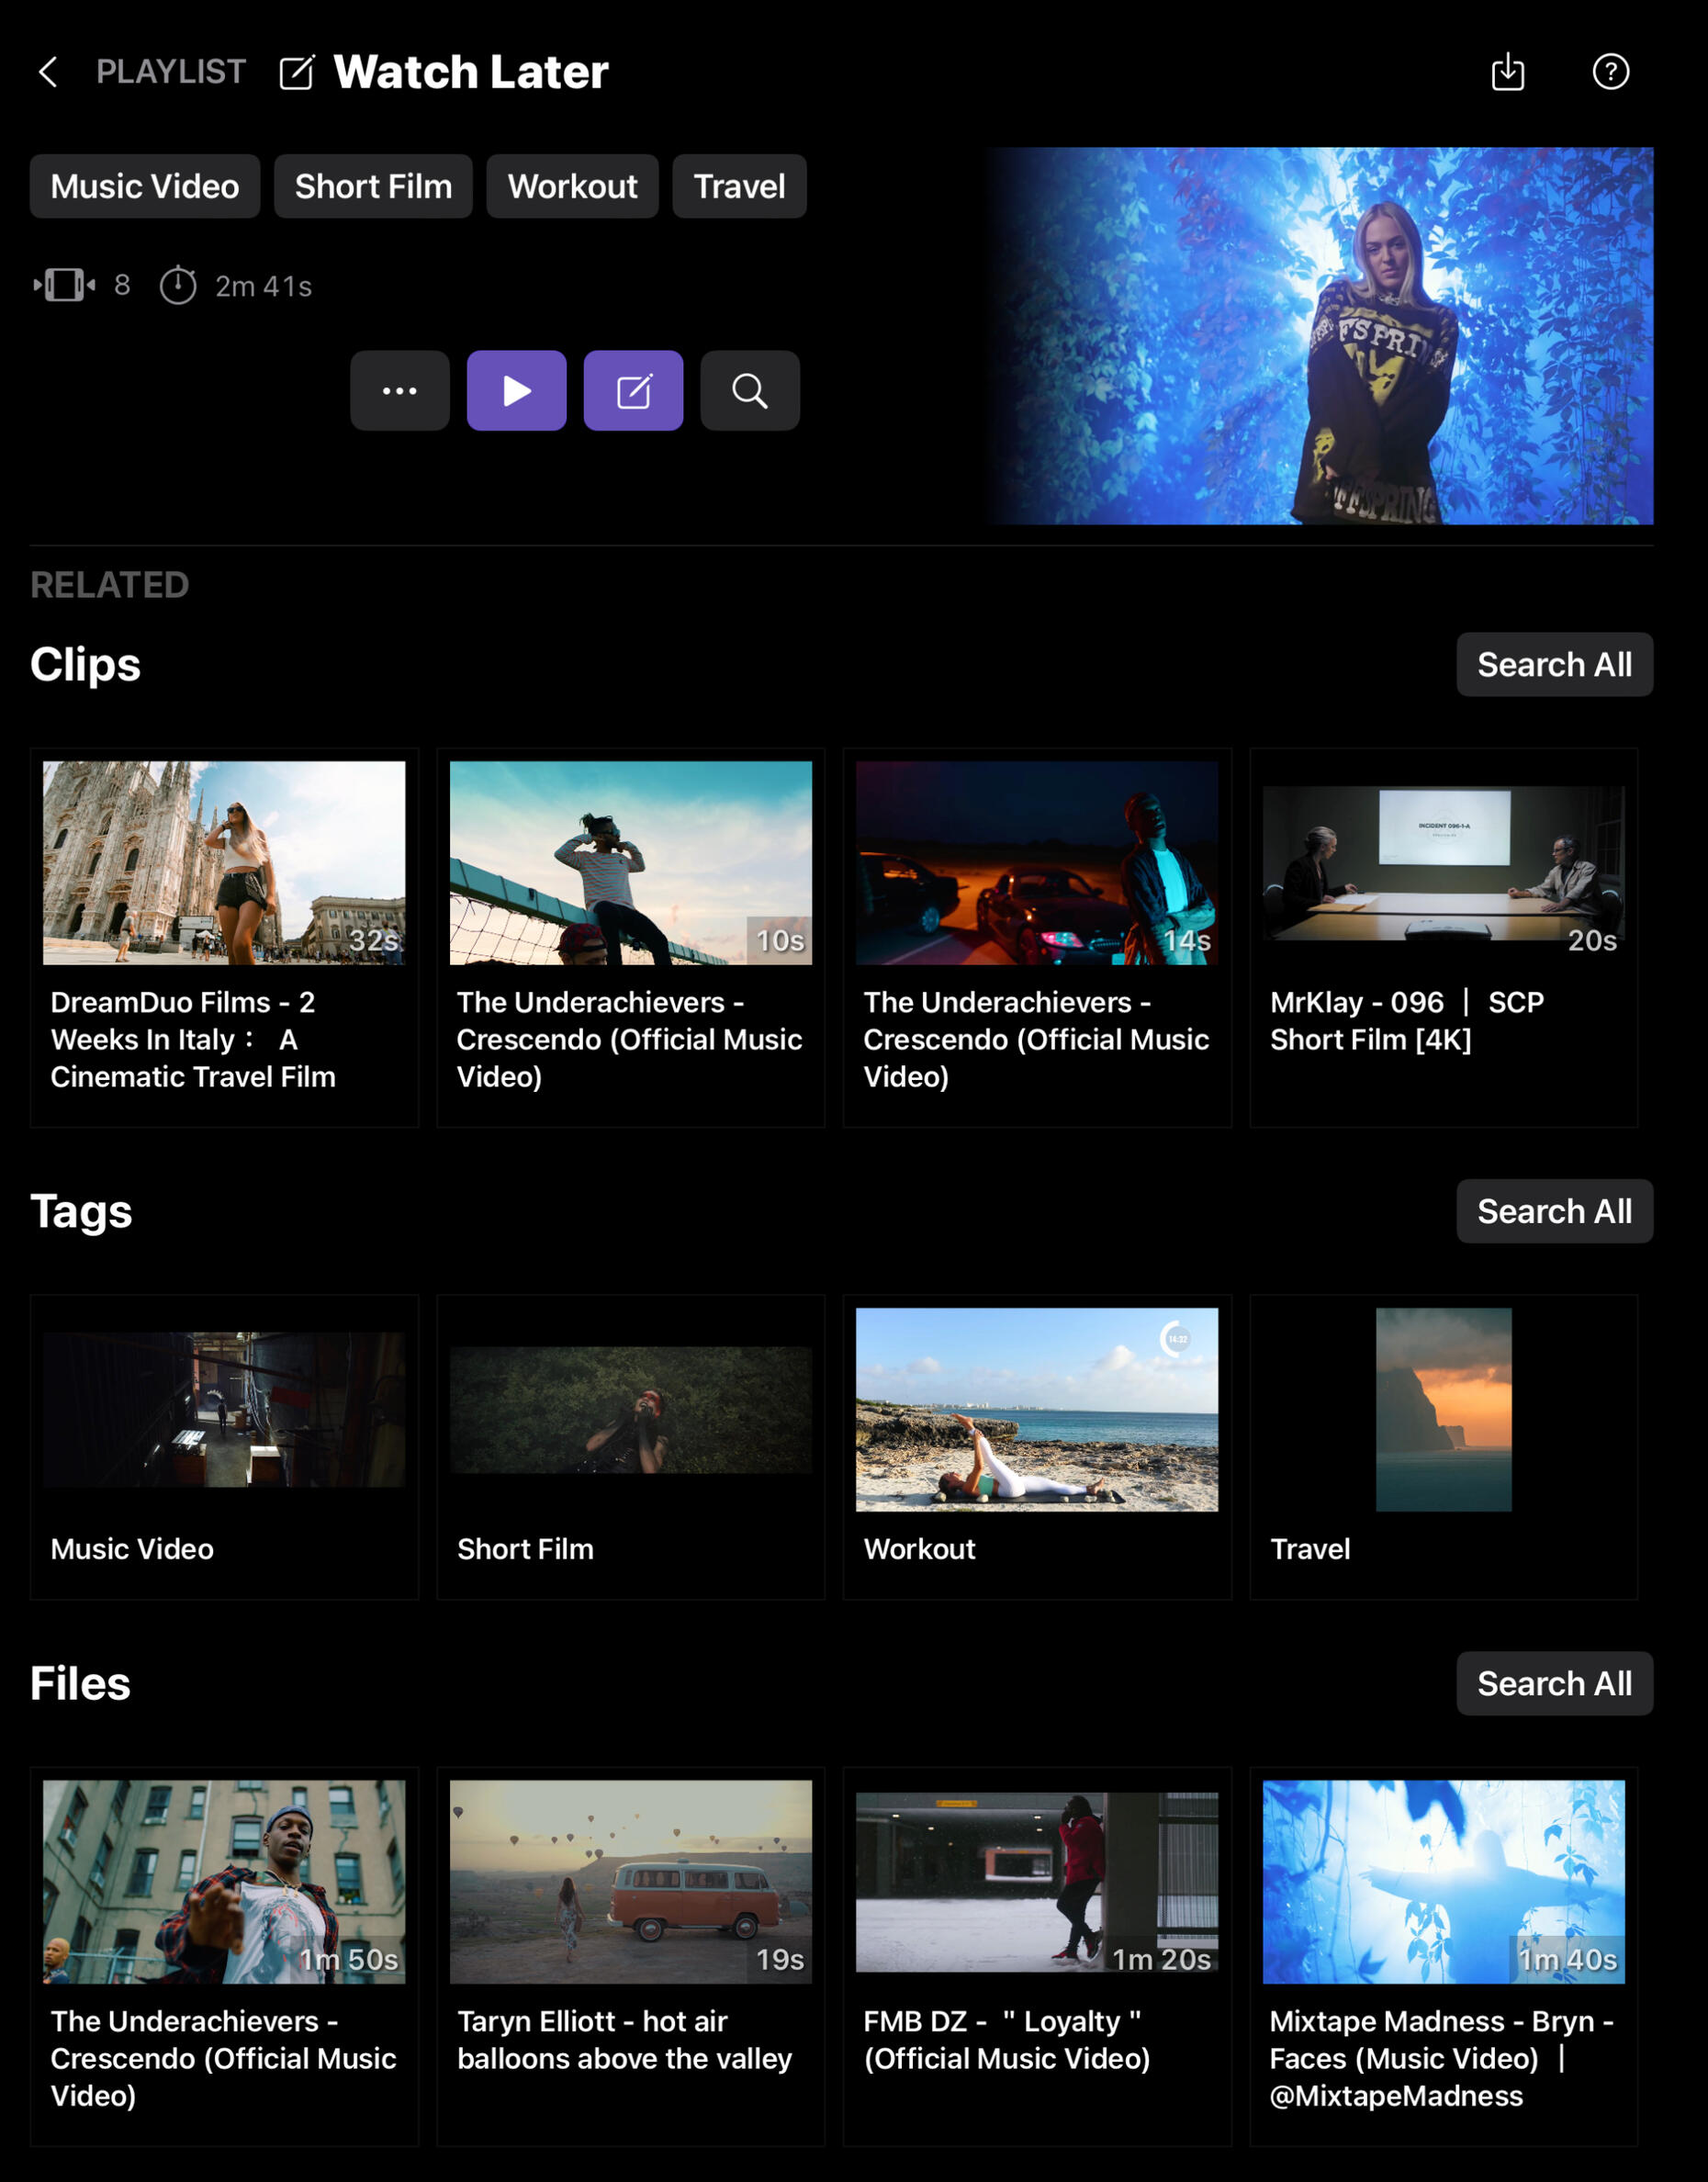
Task: Click the purple edit playlist button
Action: pos(633,391)
